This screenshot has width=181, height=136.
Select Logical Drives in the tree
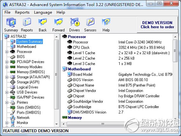pyautogui.click(x=28, y=87)
